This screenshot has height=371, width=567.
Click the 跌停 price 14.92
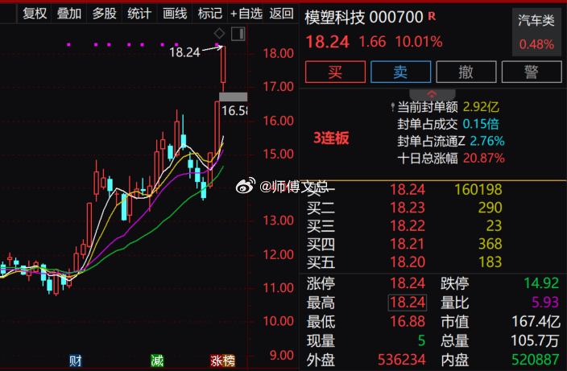point(541,283)
